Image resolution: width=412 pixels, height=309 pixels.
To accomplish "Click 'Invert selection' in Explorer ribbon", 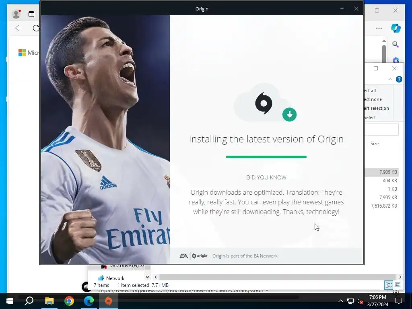I will [377, 108].
